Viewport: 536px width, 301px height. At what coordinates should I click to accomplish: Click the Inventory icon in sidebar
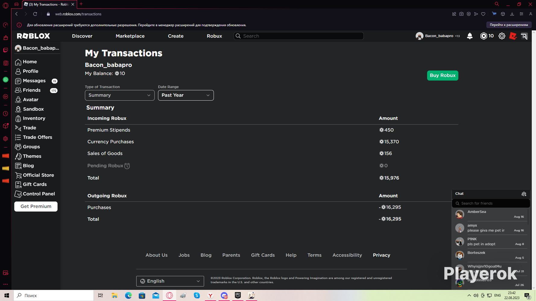click(18, 119)
